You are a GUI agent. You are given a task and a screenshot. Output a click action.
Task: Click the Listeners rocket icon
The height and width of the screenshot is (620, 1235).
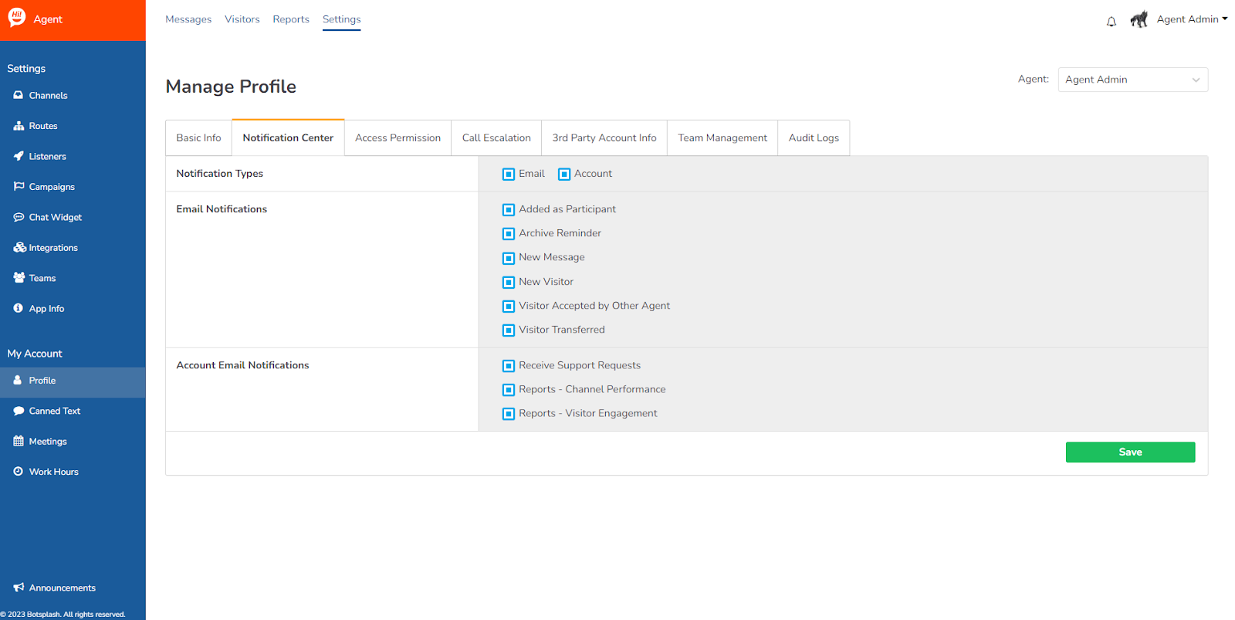[19, 156]
